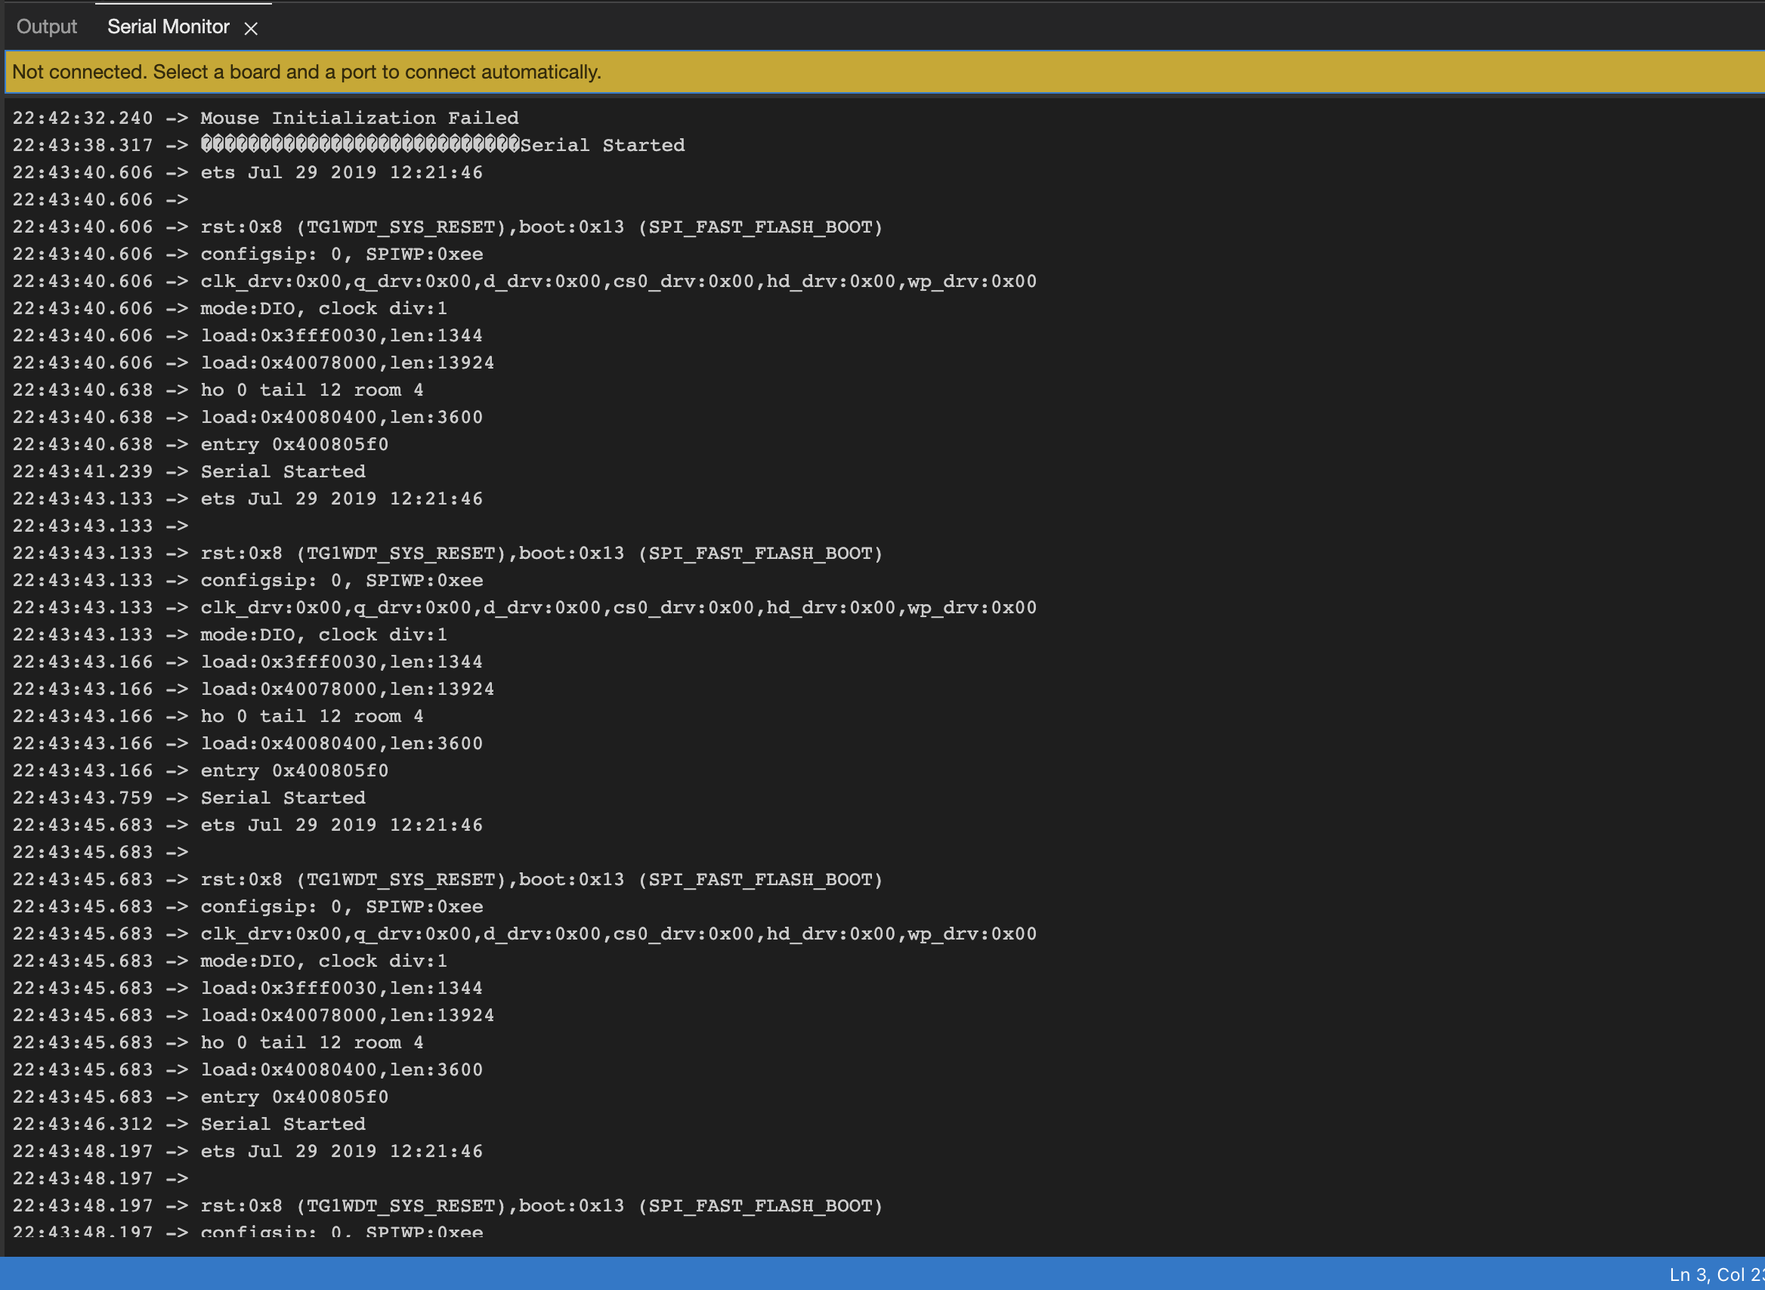Click the 22:43:43.133 TG1WDT_SYS_RESET line
The width and height of the screenshot is (1765, 1290).
pyautogui.click(x=540, y=554)
